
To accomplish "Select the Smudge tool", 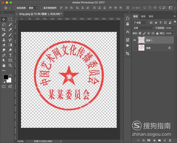I will click(4, 50).
